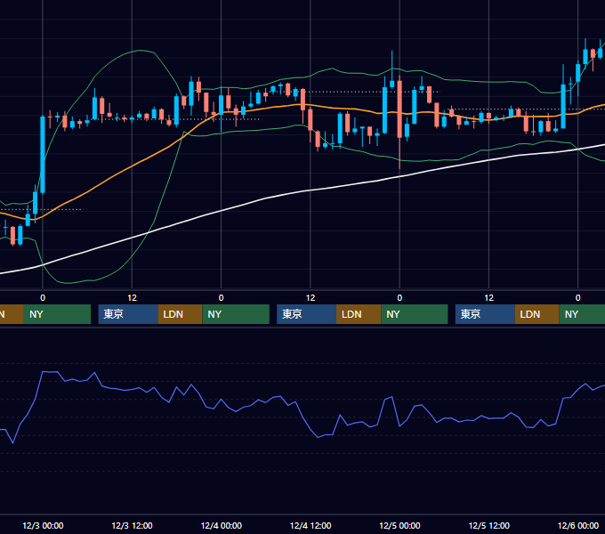Select the LDN session block on 12/5

point(537,314)
